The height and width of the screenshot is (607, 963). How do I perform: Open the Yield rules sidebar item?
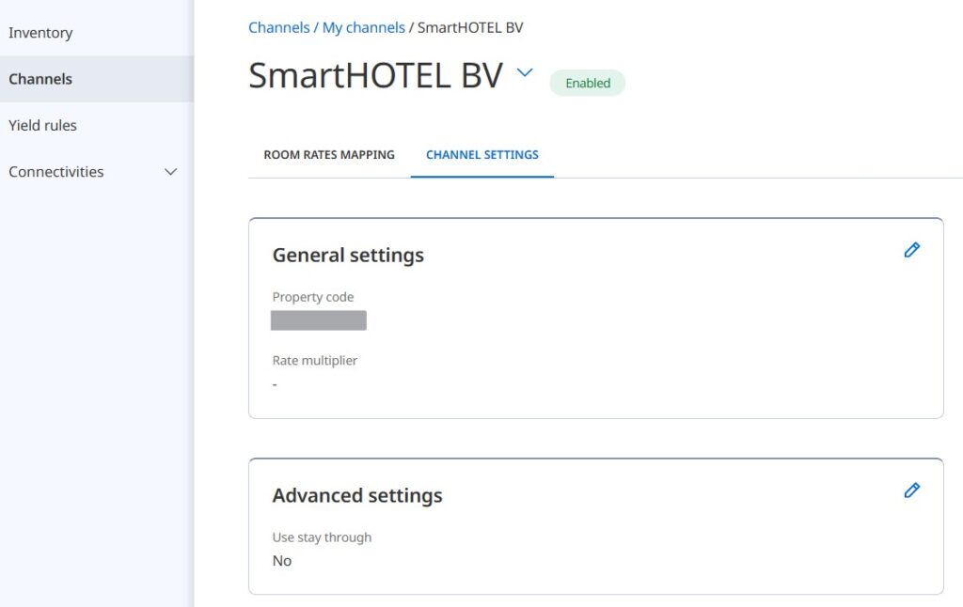[43, 125]
